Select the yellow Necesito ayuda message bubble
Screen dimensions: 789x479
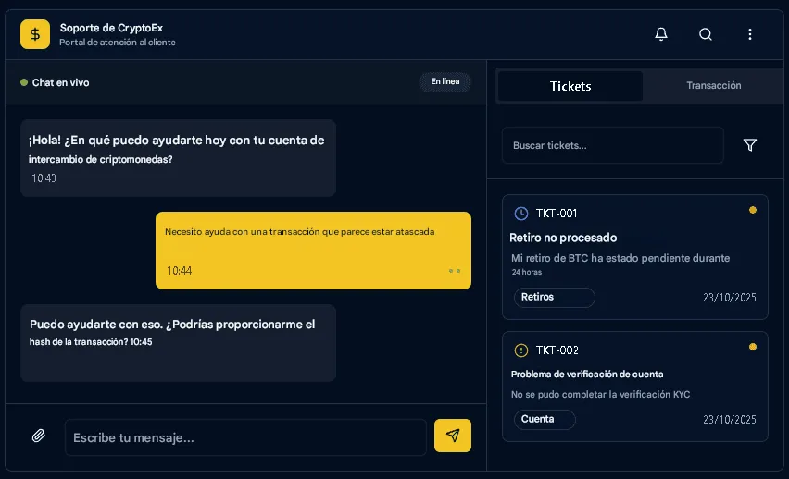pyautogui.click(x=313, y=251)
